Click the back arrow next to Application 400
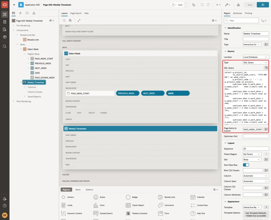This screenshot has height=220, width=271. pyautogui.click(x=14, y=5)
